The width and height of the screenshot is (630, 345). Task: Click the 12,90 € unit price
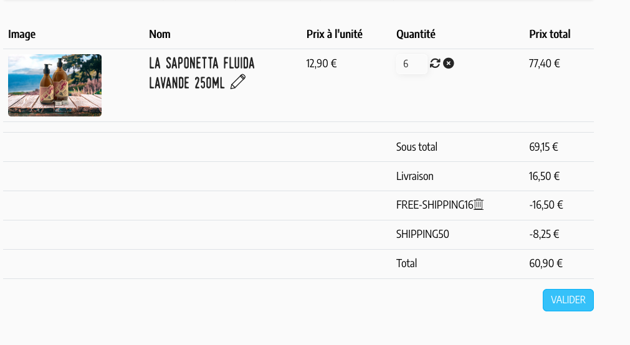tap(322, 63)
